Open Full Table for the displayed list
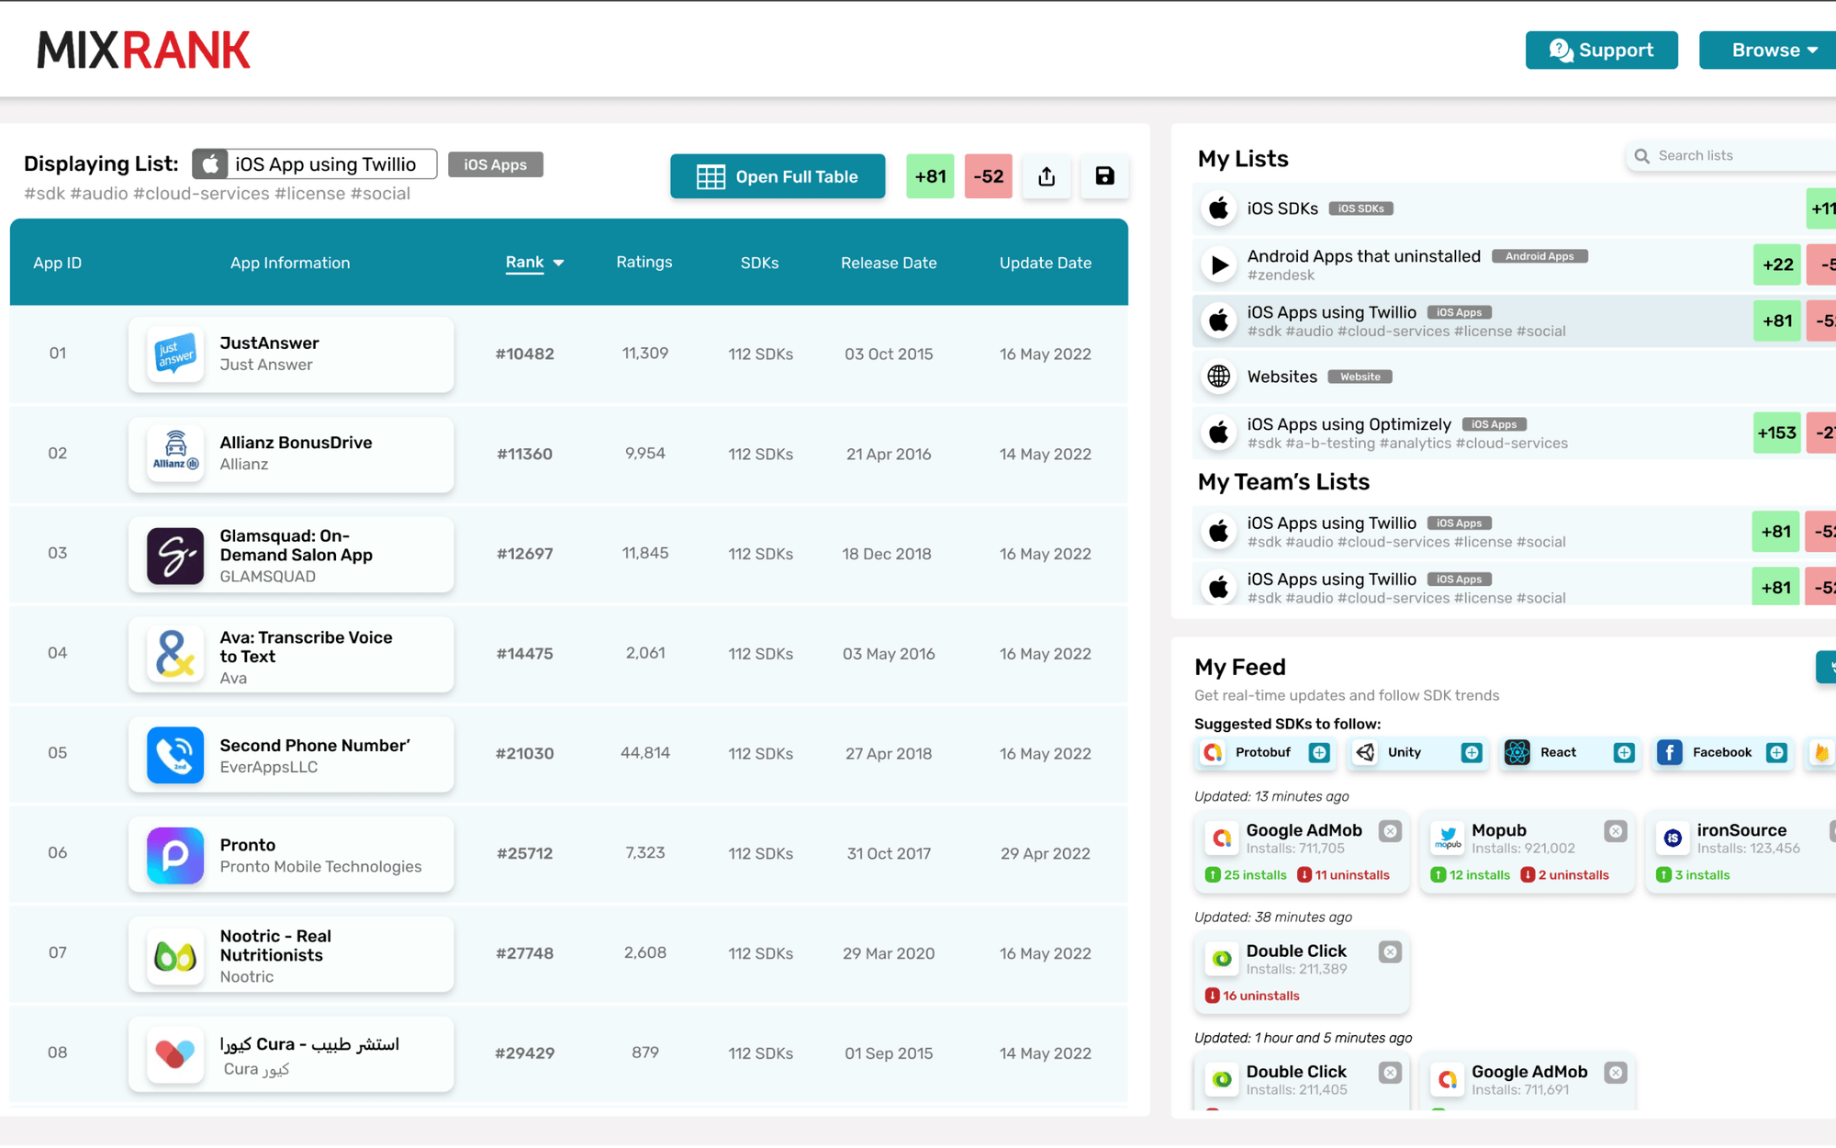 point(777,176)
